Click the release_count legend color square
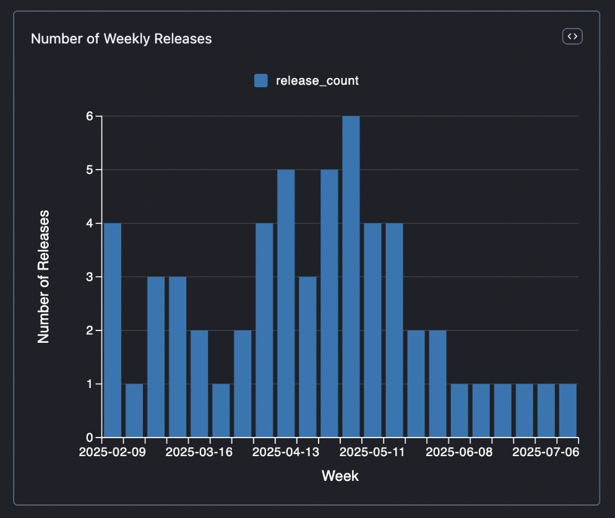The height and width of the screenshot is (518, 615). click(x=260, y=80)
